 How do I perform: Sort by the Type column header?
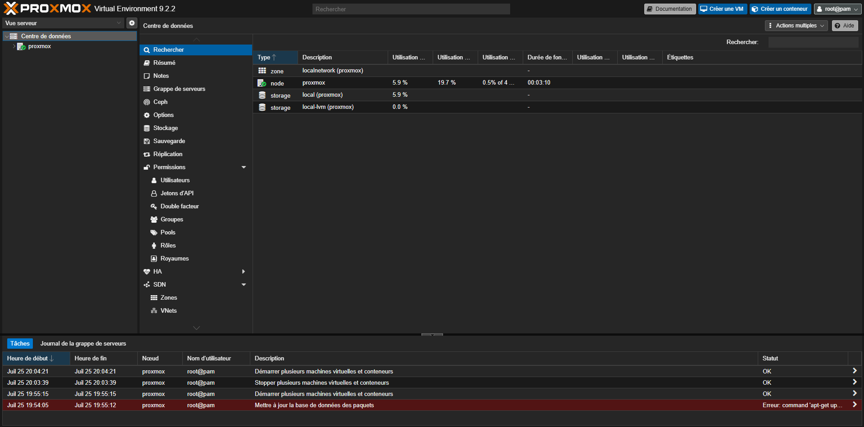(275, 57)
